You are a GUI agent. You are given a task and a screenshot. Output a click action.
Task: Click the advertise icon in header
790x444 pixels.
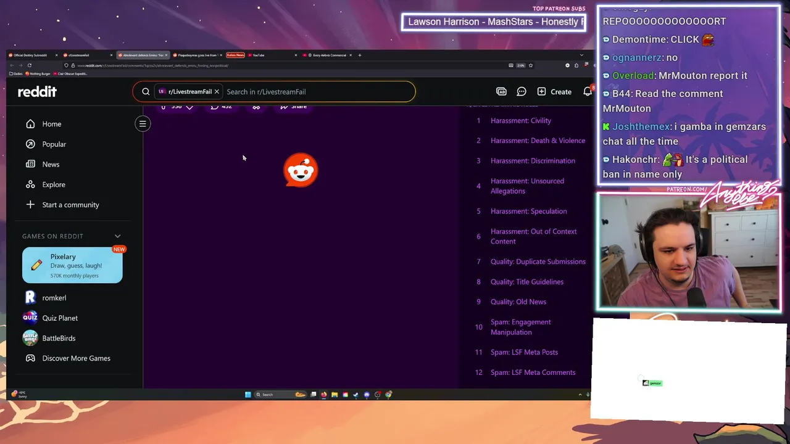501,92
